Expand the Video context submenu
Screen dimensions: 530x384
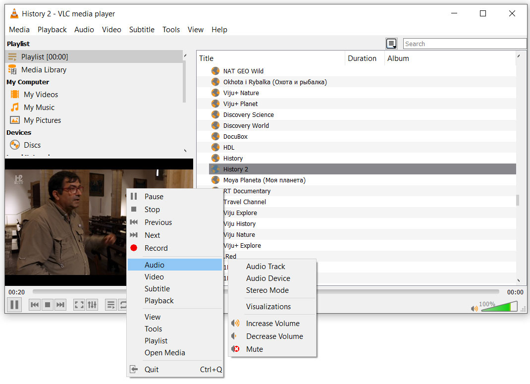pos(175,277)
